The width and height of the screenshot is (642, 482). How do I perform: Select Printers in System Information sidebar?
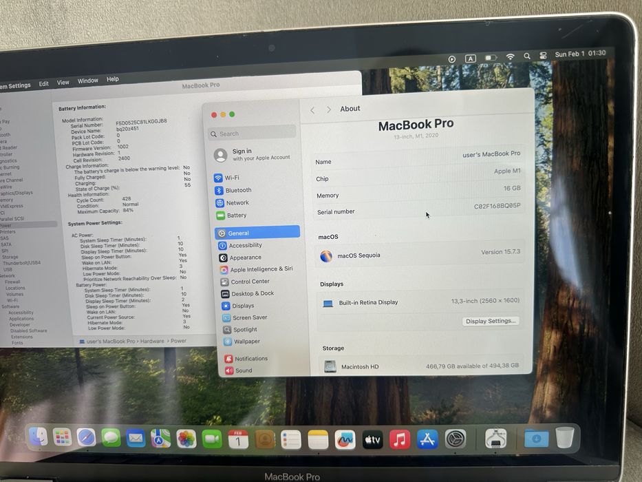click(8, 232)
